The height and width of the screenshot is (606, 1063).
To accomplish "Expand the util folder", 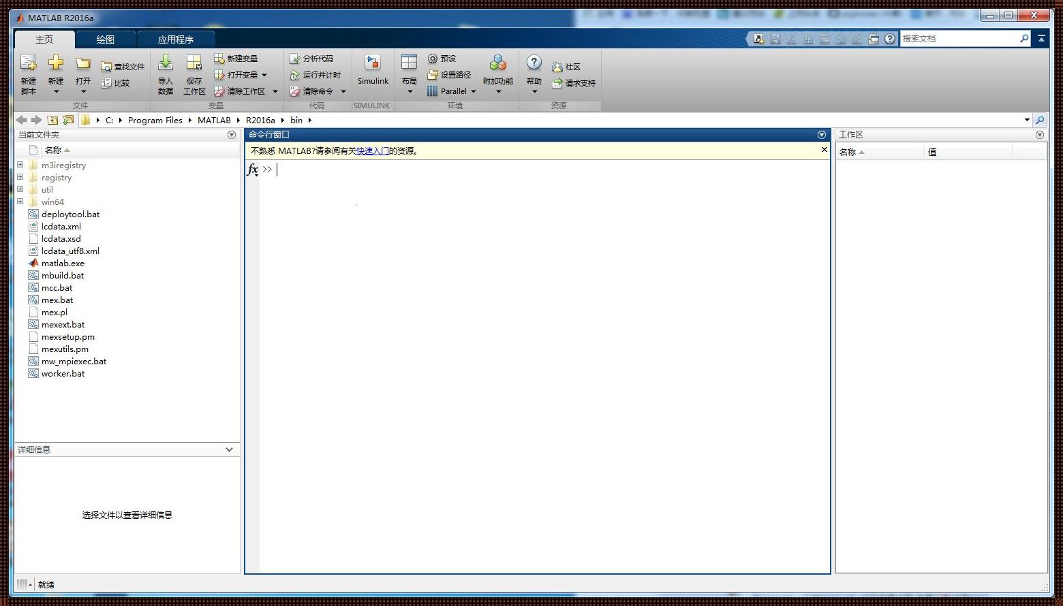I will pyautogui.click(x=20, y=189).
